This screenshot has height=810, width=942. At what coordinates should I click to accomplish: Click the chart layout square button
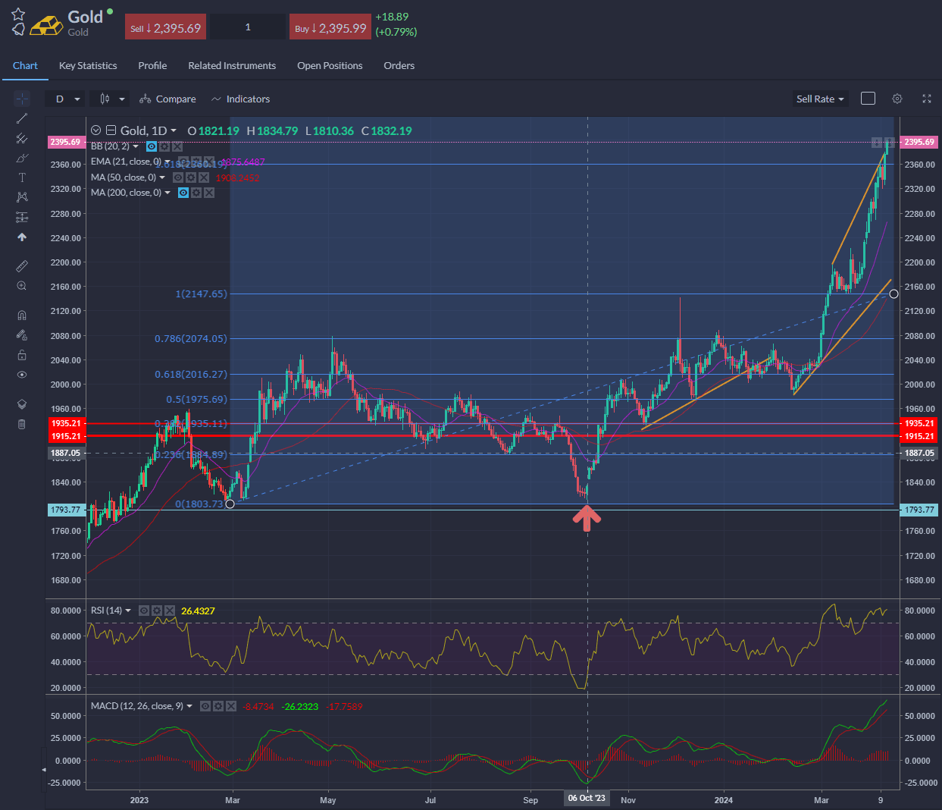(x=868, y=99)
